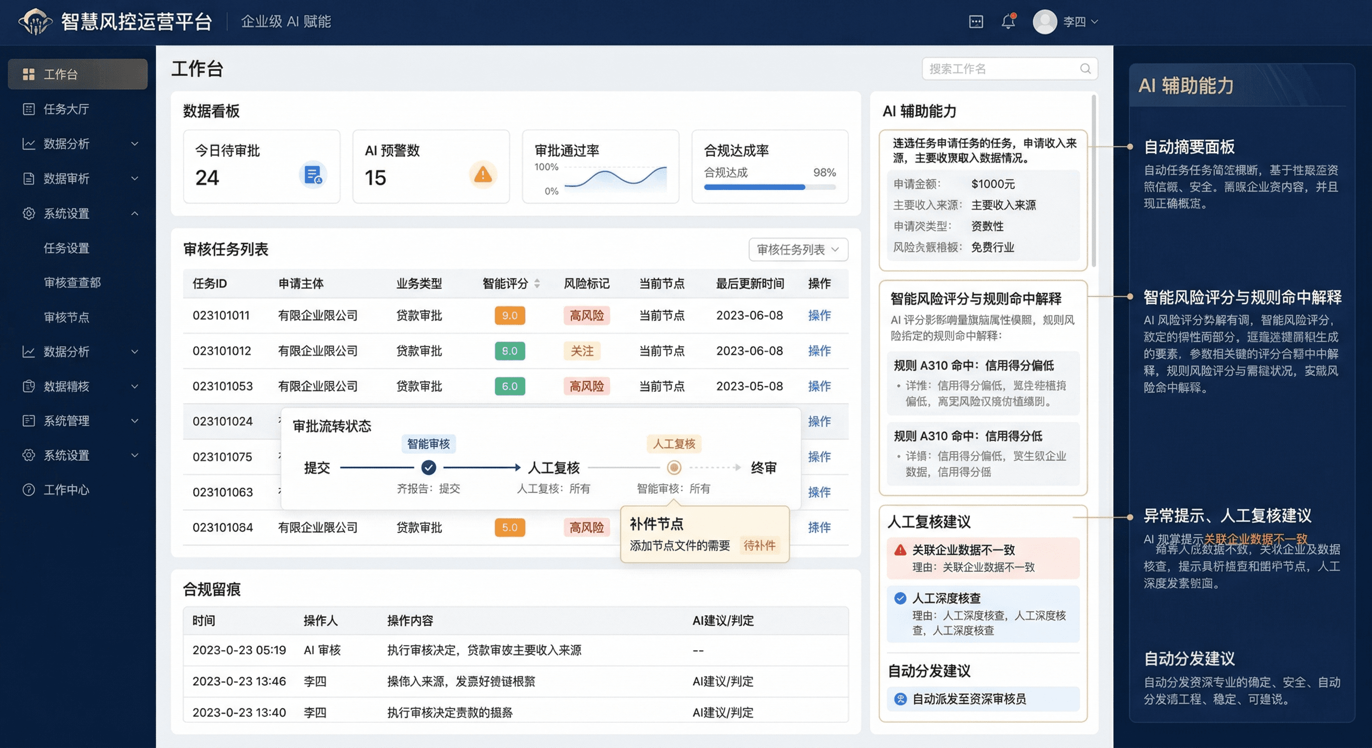Click the 待补件 tag in 补件节点
Viewport: 1372px width, 748px height.
point(759,545)
